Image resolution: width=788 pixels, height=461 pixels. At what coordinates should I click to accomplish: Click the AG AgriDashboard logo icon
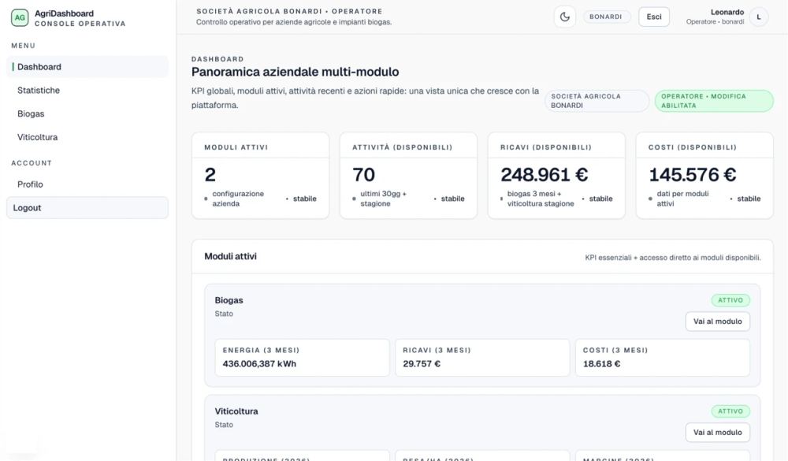tap(20, 17)
